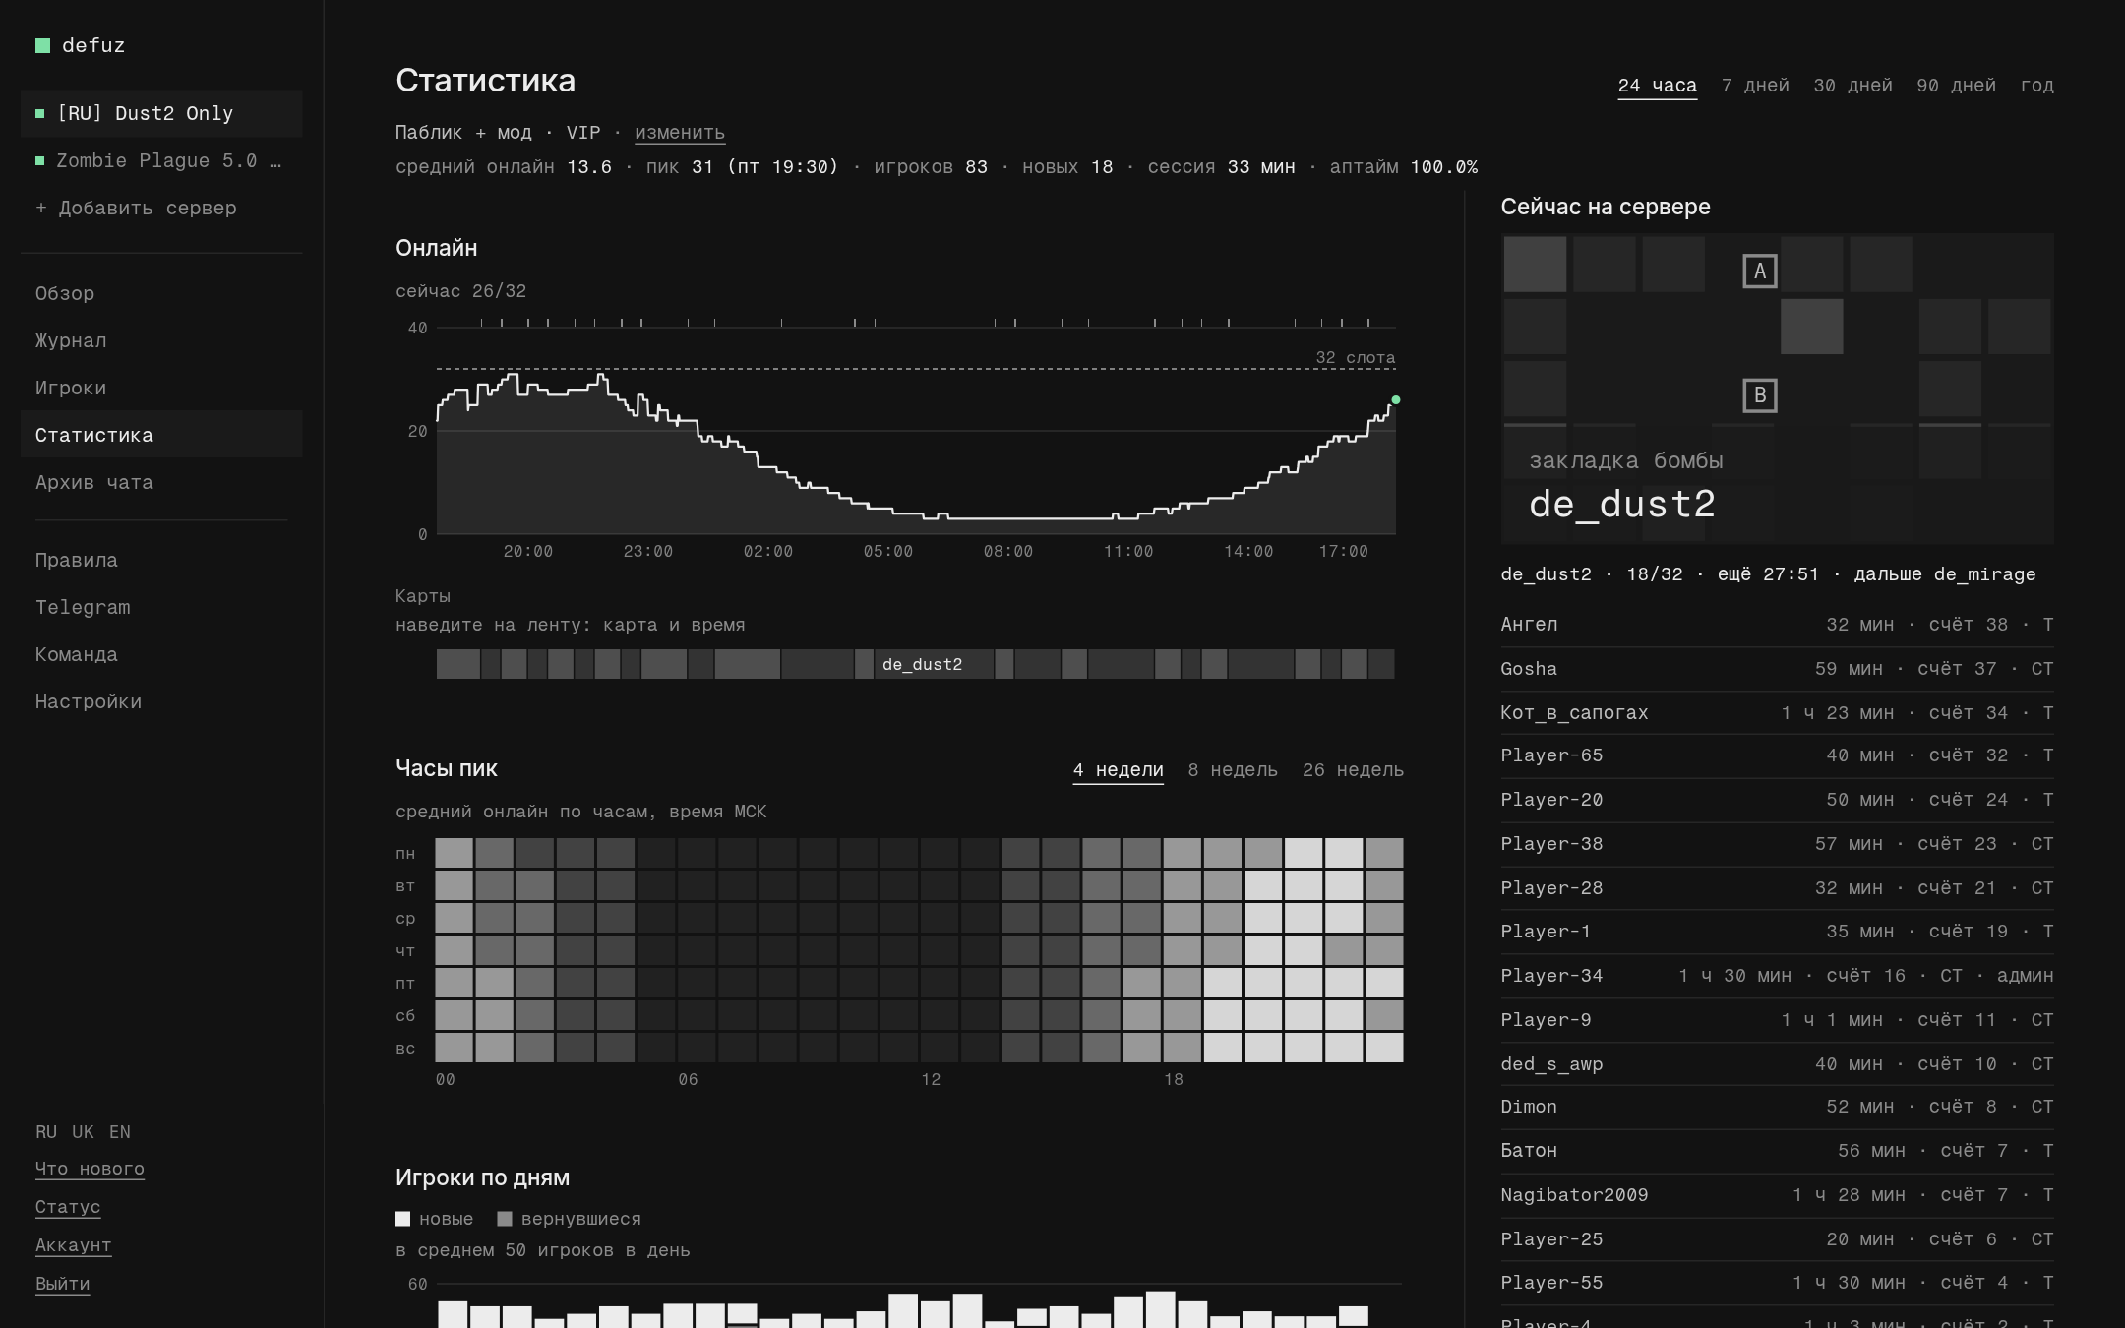Open the Команда page
2125x1328 pixels.
click(161, 654)
